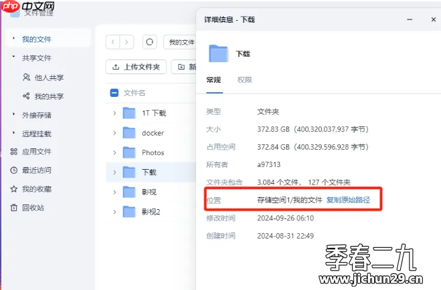The width and height of the screenshot is (441, 290).
Task: Open 最近访问 in the sidebar
Action: (37, 170)
